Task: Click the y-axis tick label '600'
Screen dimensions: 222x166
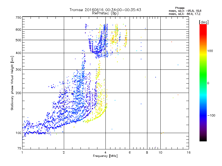Action: coord(18,30)
